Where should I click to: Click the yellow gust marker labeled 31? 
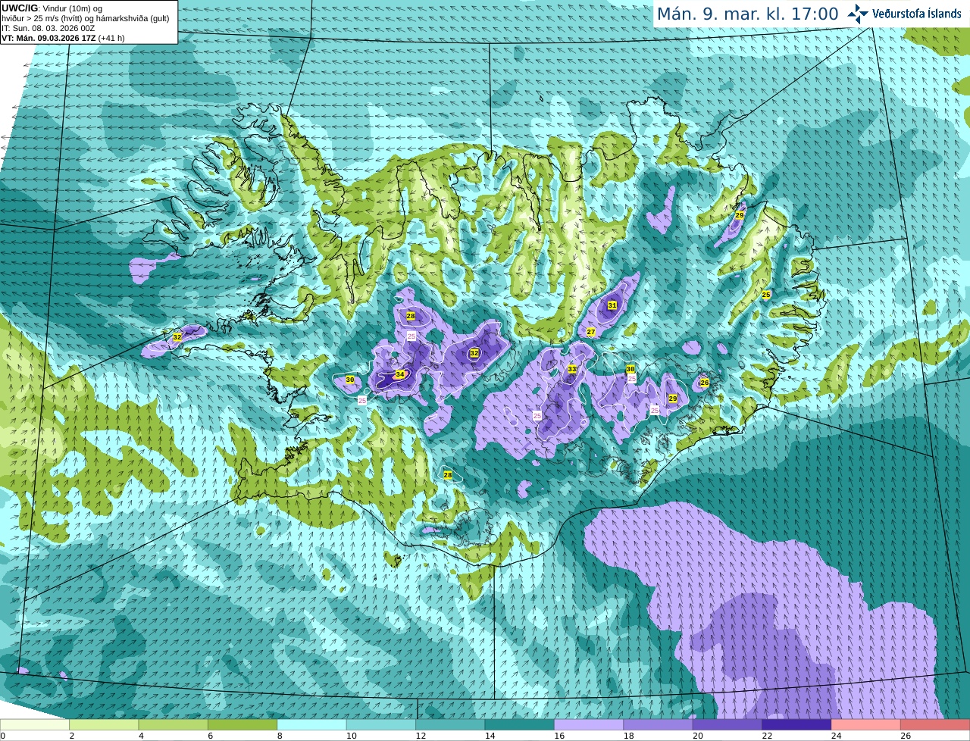coord(612,305)
